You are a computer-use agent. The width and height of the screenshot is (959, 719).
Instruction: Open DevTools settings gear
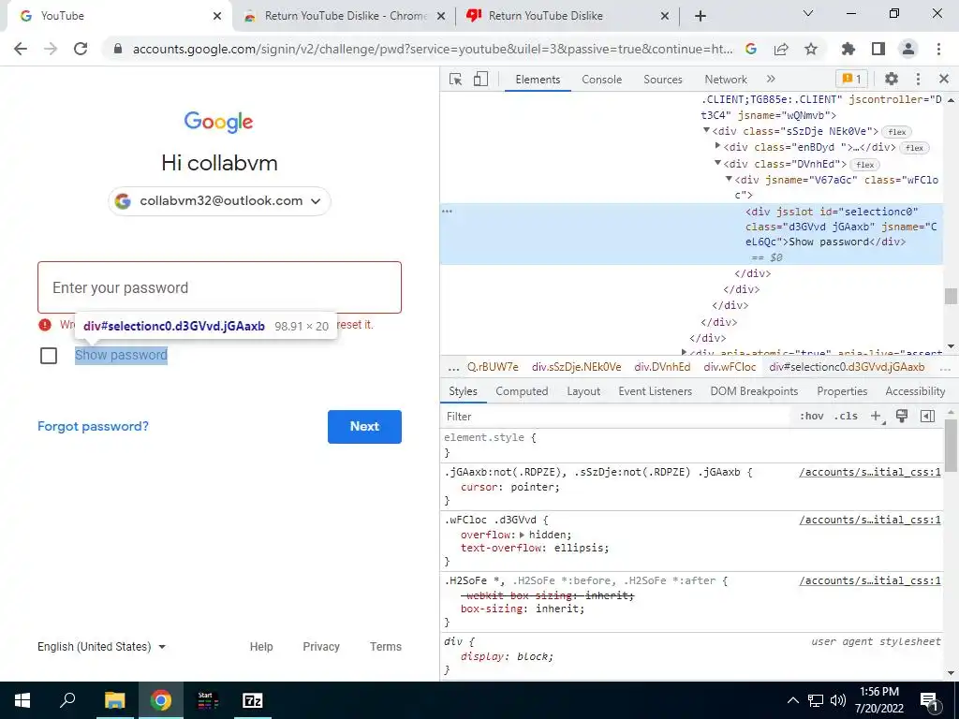(892, 79)
